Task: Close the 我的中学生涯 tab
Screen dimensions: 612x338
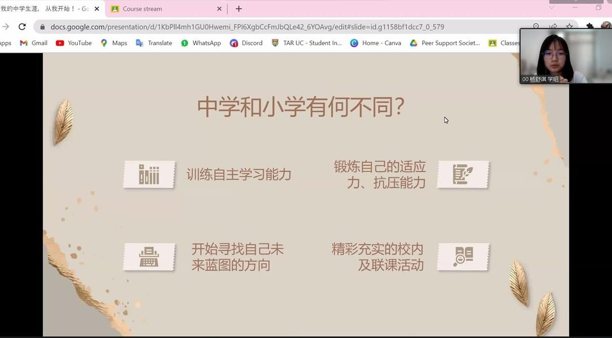Action: coord(97,9)
